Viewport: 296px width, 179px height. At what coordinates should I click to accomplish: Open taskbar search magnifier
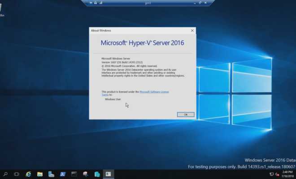pyautogui.click(x=5, y=174)
